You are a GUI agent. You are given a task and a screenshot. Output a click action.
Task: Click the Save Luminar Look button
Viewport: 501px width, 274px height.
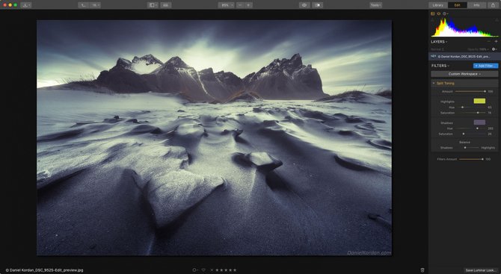tap(481, 270)
